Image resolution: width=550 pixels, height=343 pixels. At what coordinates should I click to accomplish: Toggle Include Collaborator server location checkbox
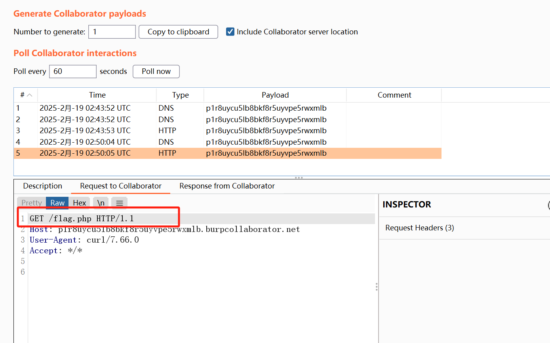tap(230, 32)
